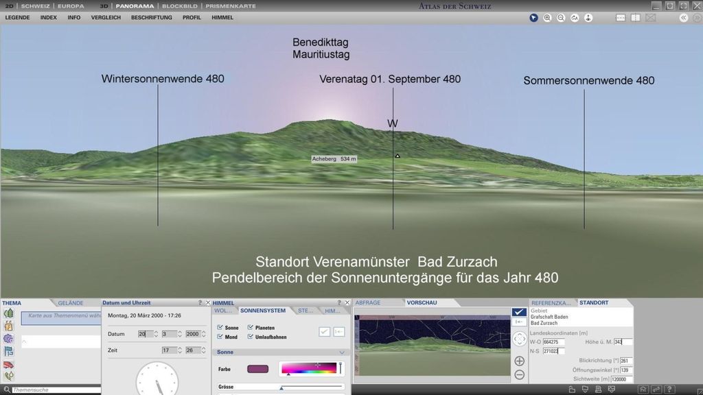Switch to the ABFRAGE tab
Screen dimensions: 703x395
pos(368,302)
